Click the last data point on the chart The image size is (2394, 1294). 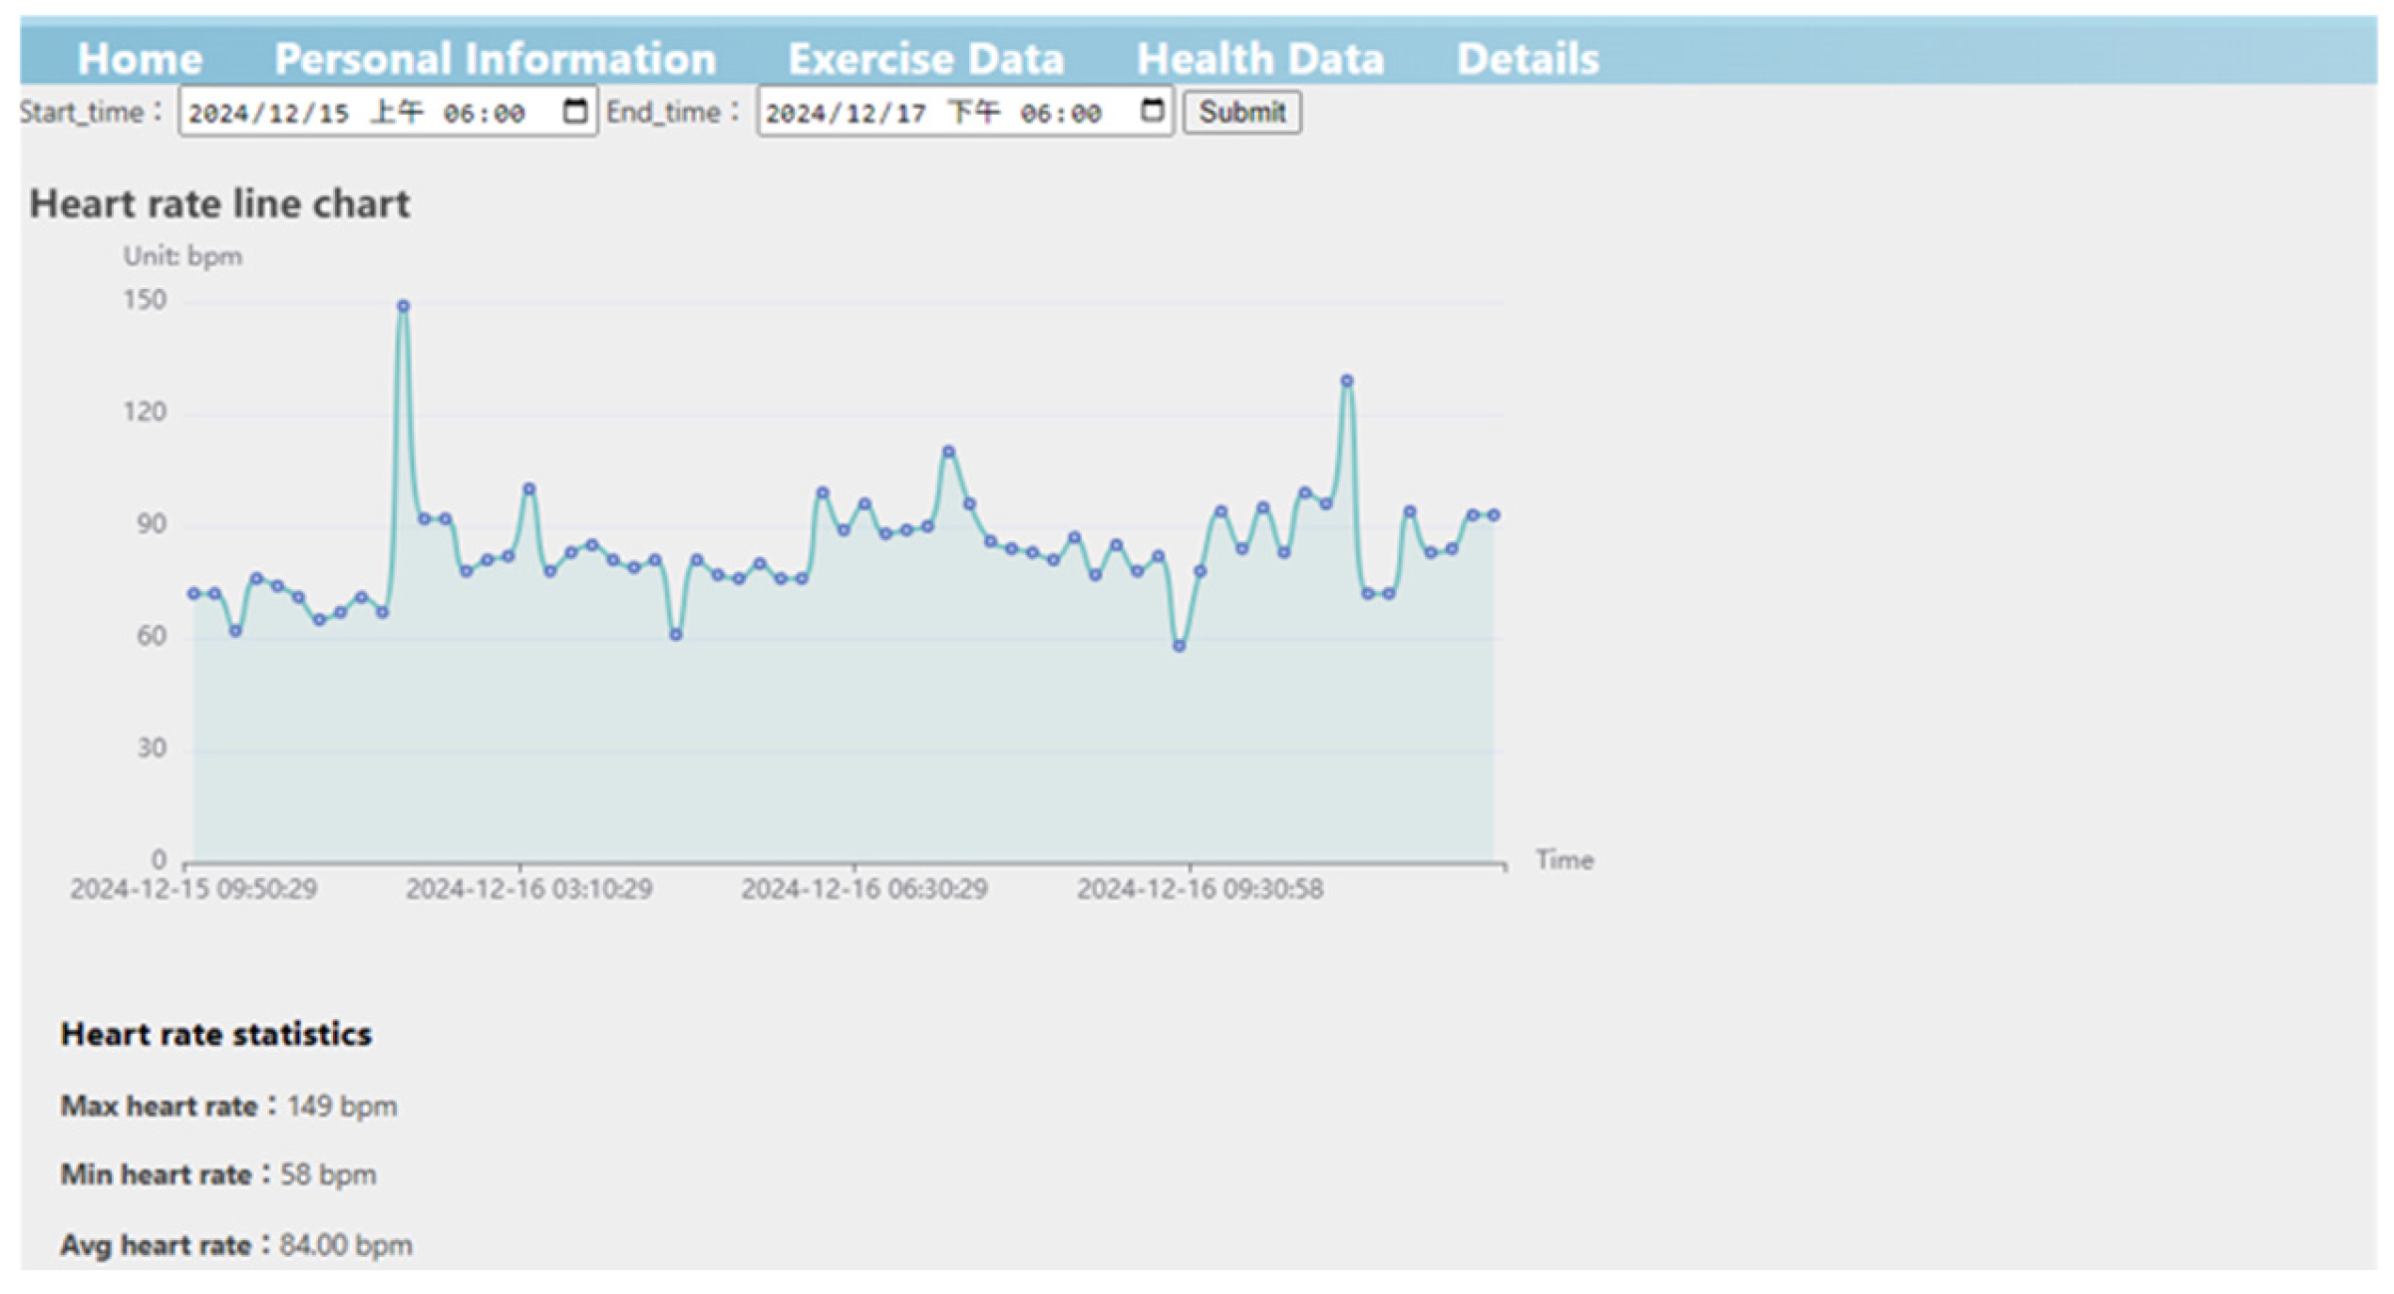point(1493,515)
